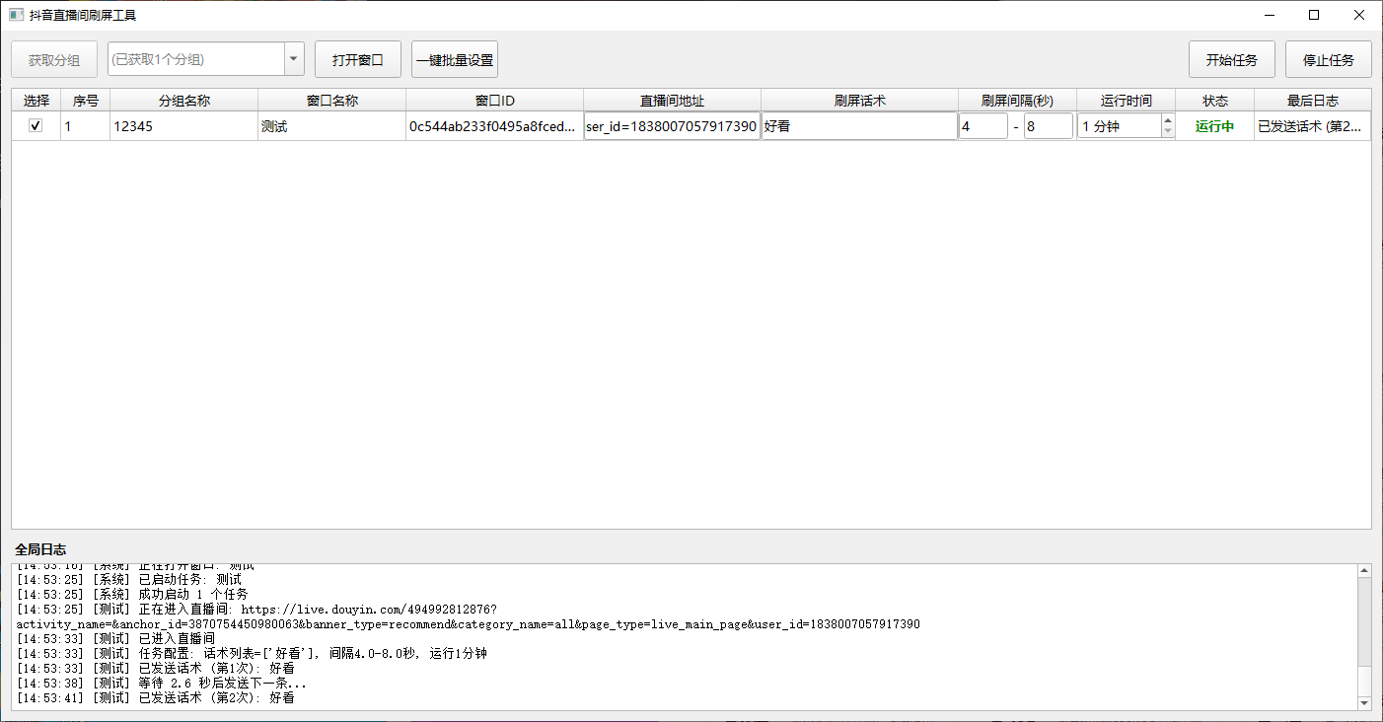The image size is (1383, 722).
Task: Click the log scrollbar down arrow
Action: (1365, 703)
